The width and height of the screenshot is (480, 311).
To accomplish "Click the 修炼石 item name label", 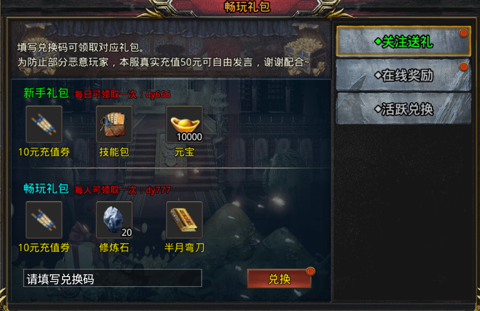I will 114,247.
